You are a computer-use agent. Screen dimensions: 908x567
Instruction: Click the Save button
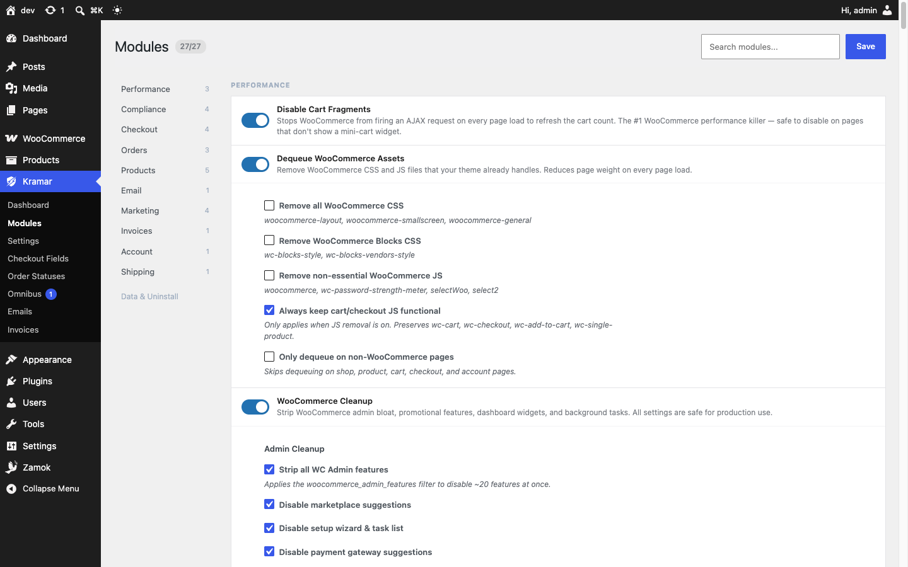(865, 47)
